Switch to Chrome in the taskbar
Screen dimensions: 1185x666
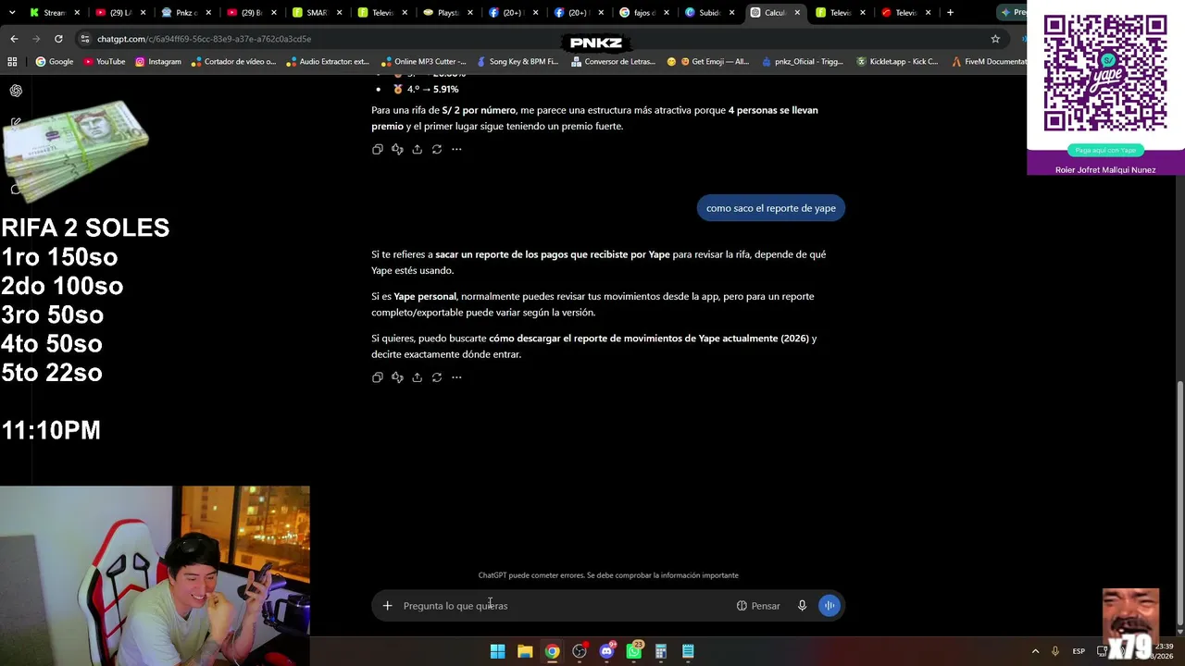tap(552, 651)
